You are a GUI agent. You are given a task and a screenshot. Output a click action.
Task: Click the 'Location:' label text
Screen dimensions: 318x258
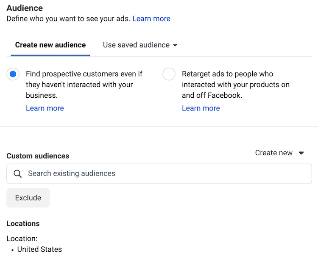pyautogui.click(x=22, y=239)
